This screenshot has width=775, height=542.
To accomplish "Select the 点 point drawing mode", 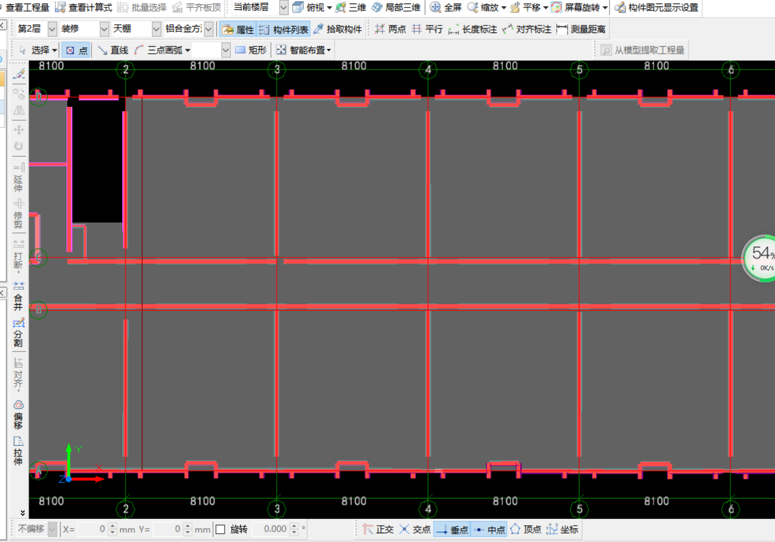I will point(76,50).
